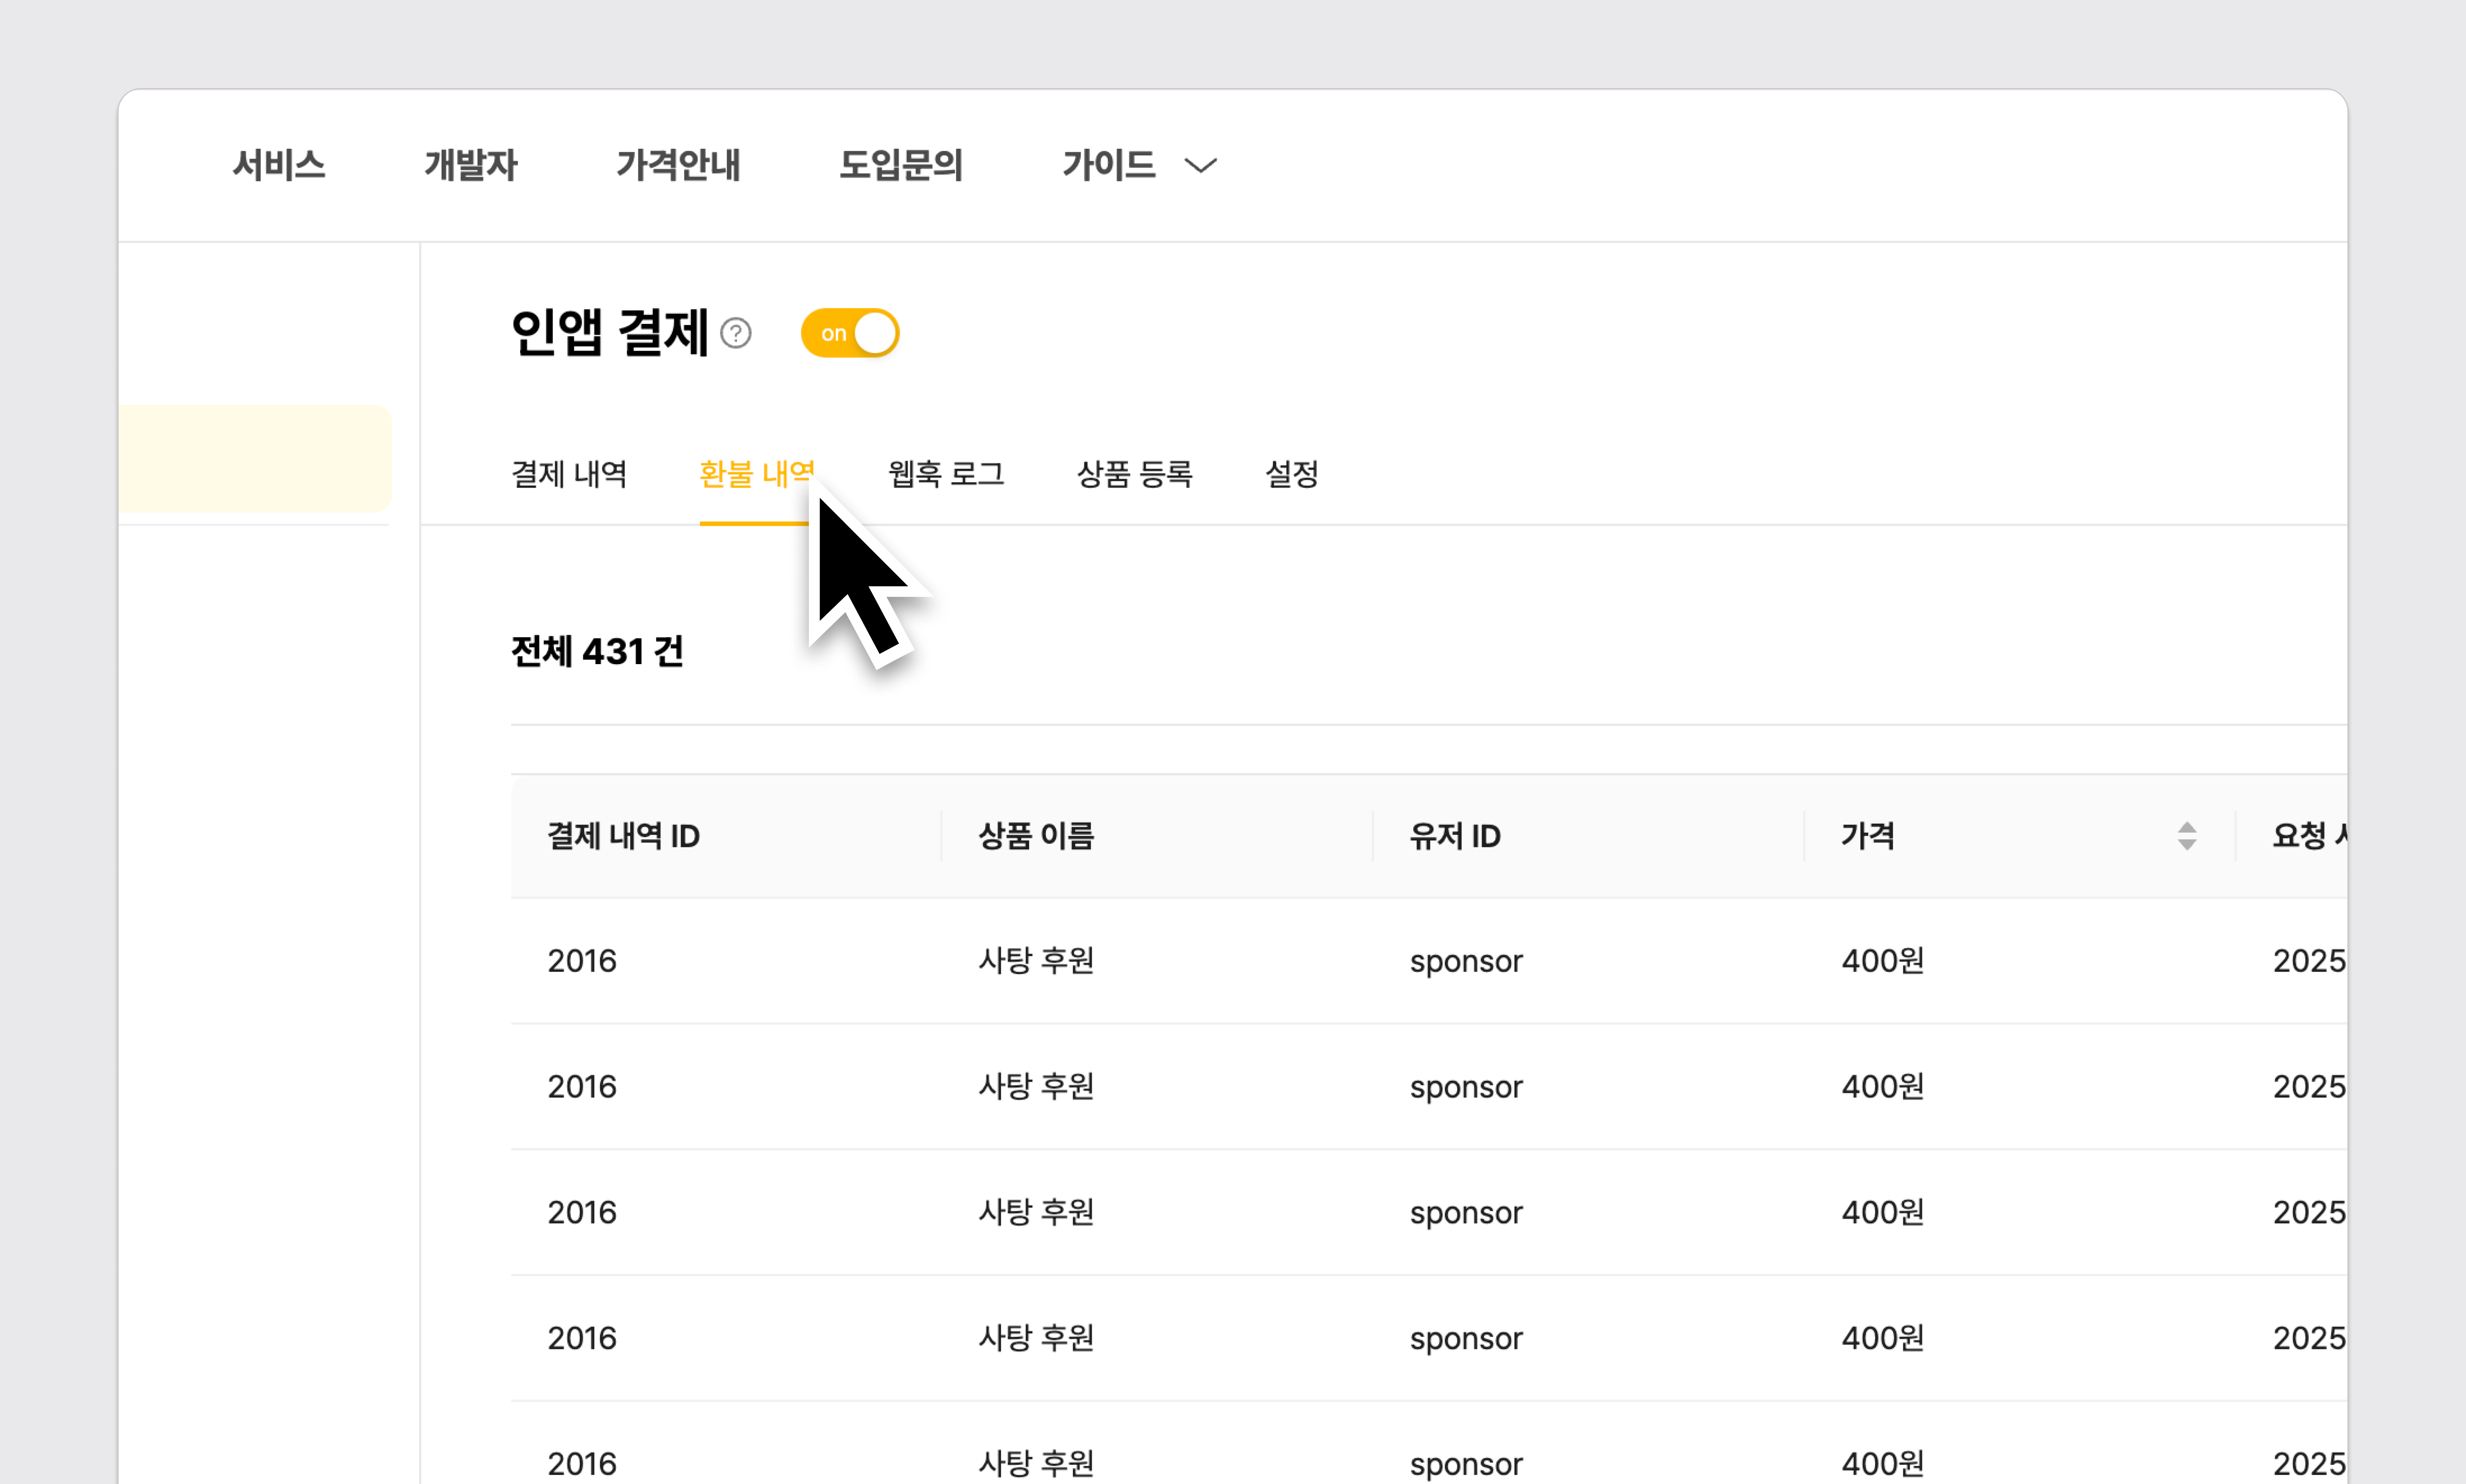Click the 유저 ID column header
The image size is (2466, 1484).
(1454, 835)
